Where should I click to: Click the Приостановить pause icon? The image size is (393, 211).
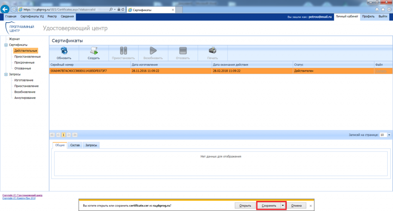(124, 51)
